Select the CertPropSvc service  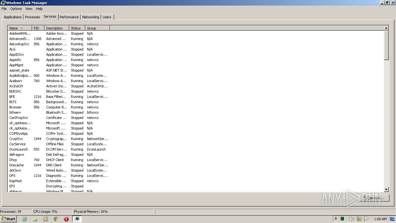click(x=59, y=118)
